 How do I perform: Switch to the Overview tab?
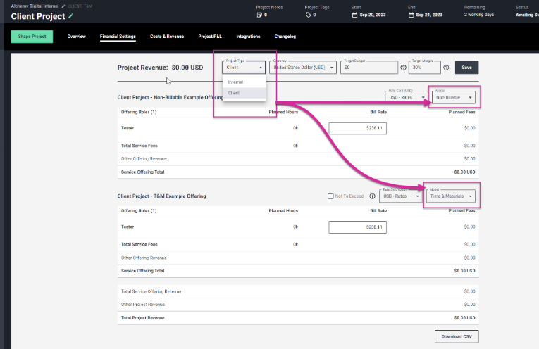click(76, 37)
